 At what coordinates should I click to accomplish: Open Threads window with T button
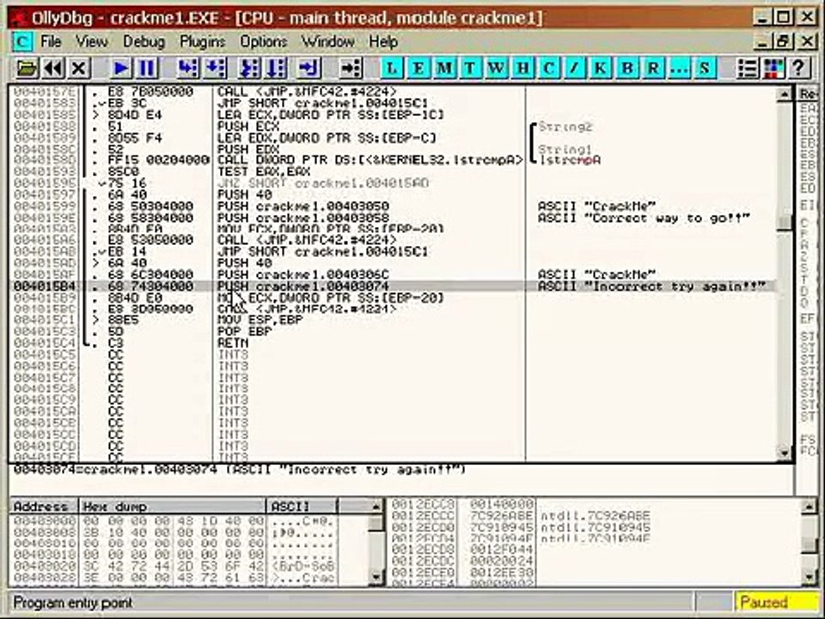pyautogui.click(x=470, y=68)
